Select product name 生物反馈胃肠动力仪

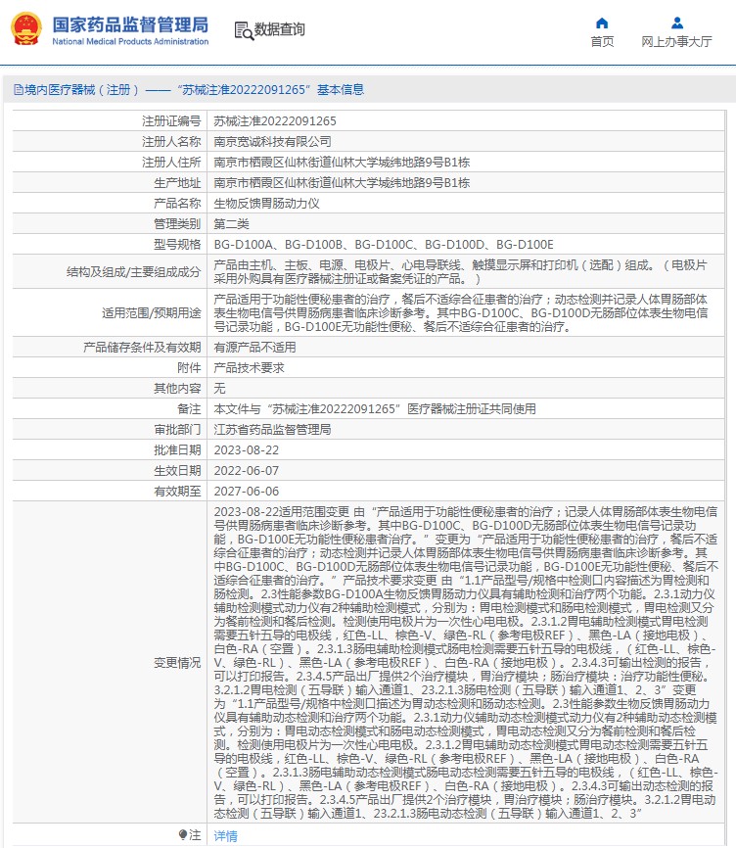(x=266, y=204)
